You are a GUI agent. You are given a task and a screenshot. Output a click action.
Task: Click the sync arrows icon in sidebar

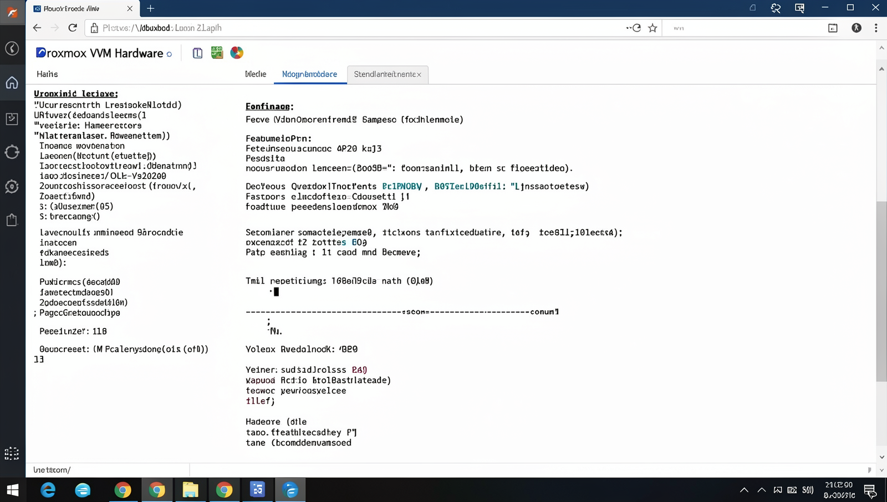tap(12, 152)
